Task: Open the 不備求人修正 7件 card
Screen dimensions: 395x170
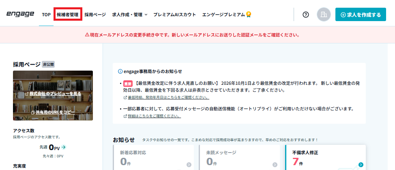Action: click(326, 157)
